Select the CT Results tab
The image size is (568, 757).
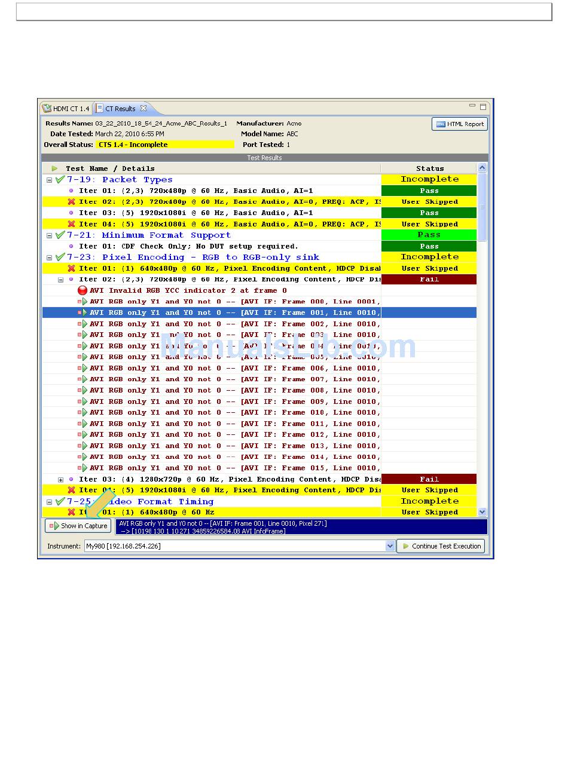pyautogui.click(x=120, y=109)
